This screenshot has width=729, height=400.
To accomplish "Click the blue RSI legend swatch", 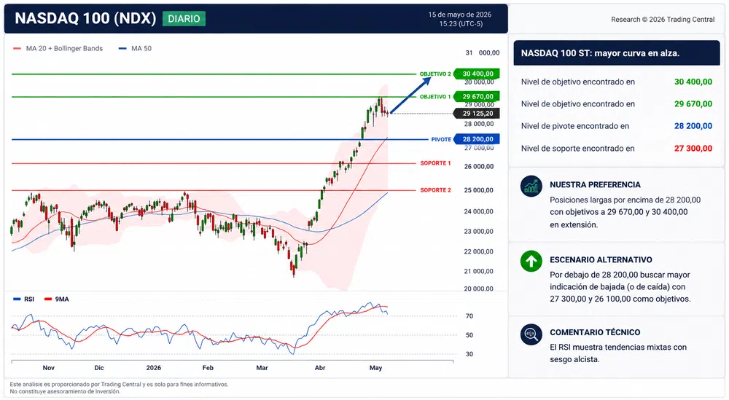I will (x=17, y=299).
